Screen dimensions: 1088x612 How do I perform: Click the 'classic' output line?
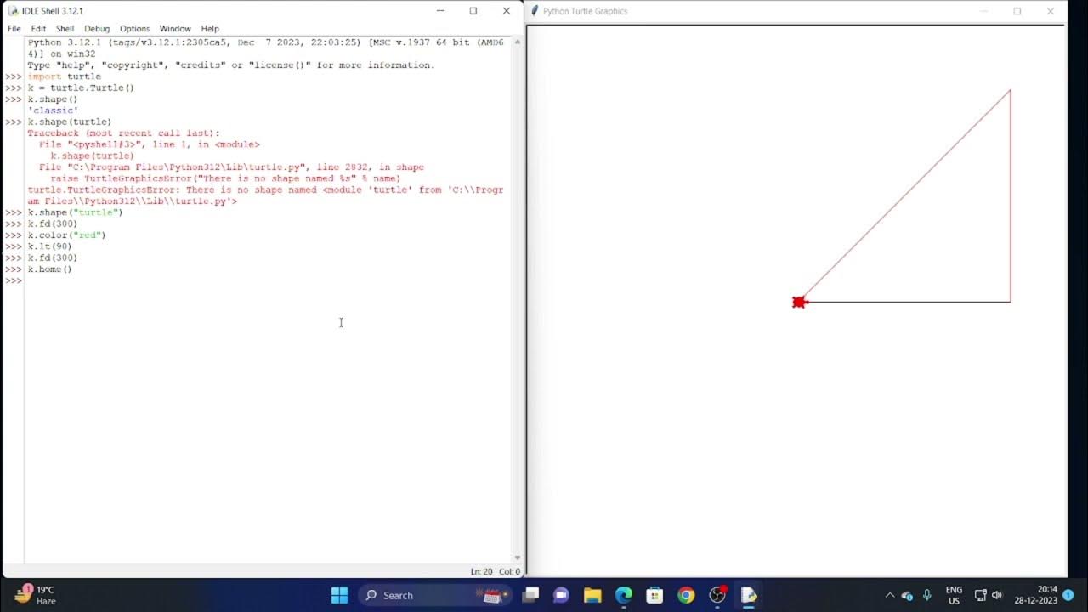(53, 110)
